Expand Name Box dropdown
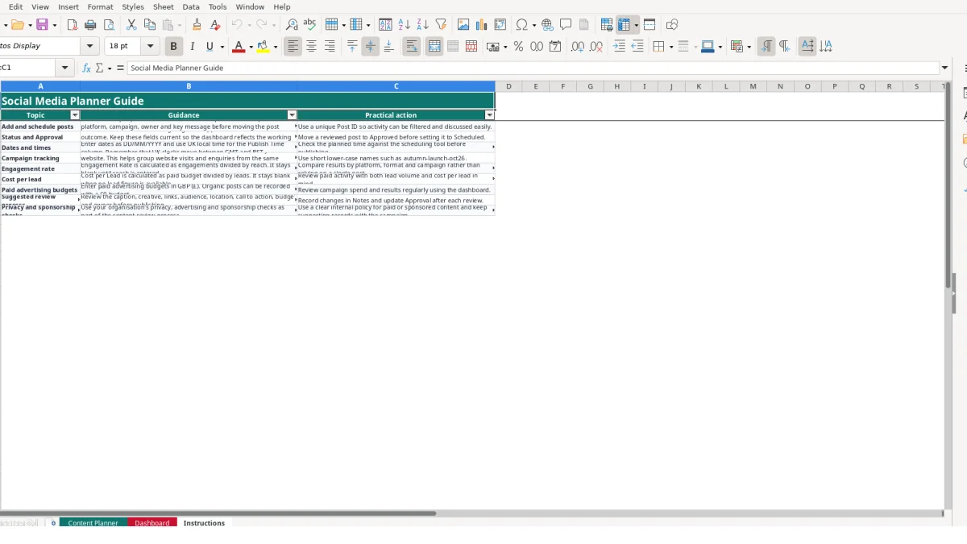 pos(66,69)
